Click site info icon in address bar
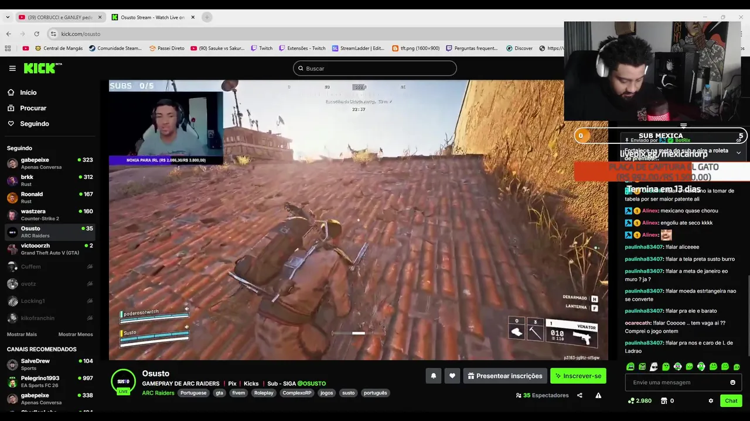This screenshot has width=750, height=421. coord(53,34)
